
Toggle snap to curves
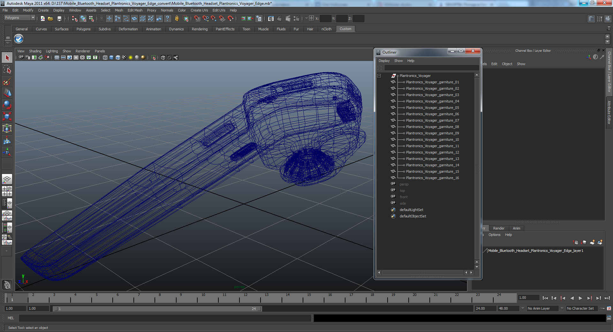click(x=206, y=19)
